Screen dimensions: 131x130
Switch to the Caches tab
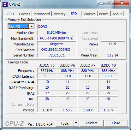click(25, 14)
